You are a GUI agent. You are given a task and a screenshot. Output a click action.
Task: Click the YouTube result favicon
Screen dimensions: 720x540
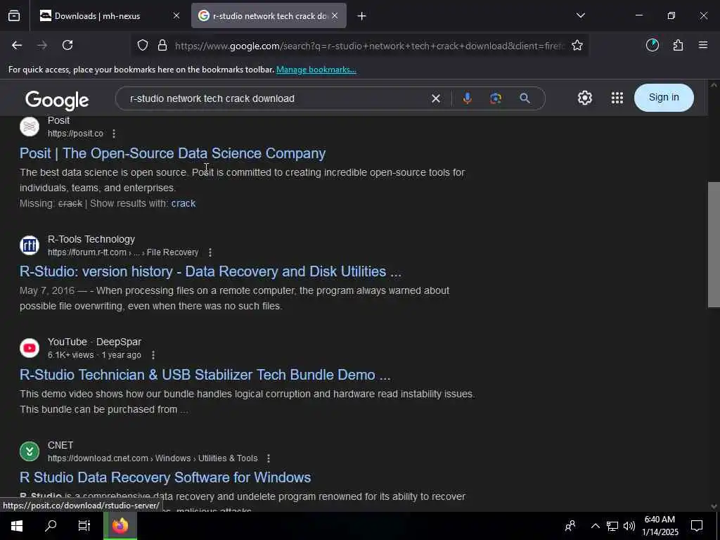click(x=30, y=348)
